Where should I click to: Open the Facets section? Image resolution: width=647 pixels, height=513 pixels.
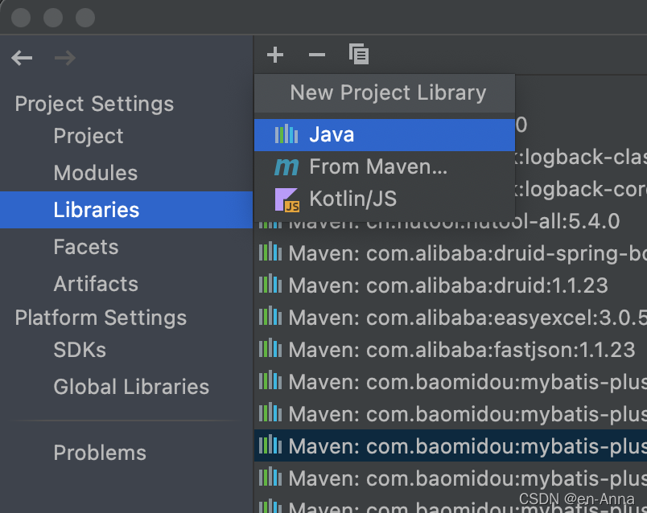(x=126, y=247)
